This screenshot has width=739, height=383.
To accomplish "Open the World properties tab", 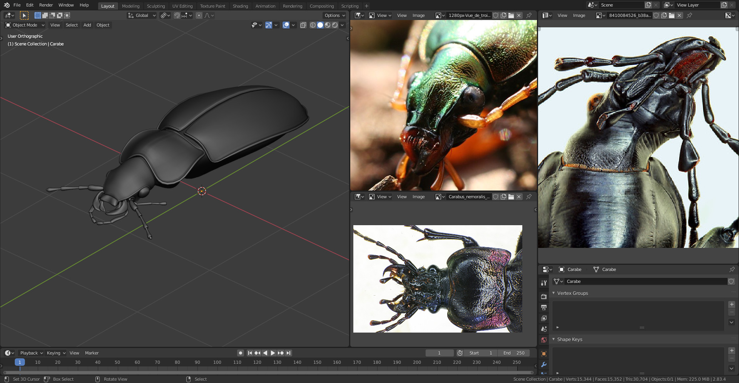I will [544, 340].
